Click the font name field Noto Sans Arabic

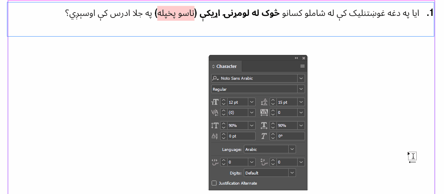(258, 78)
